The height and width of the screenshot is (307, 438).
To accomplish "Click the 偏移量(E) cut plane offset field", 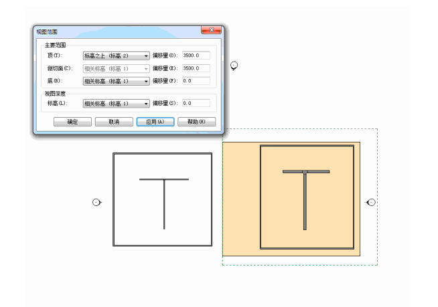I will click(196, 68).
